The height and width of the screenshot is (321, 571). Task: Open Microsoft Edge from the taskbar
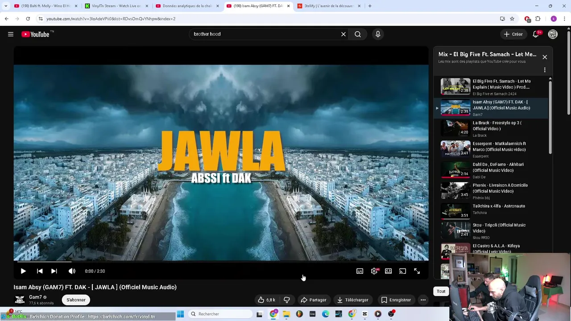point(326,314)
